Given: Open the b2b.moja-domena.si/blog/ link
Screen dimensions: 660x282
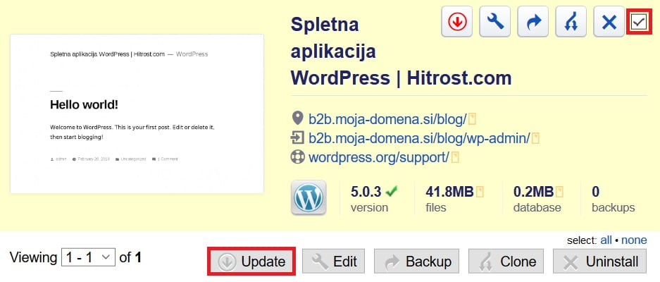Looking at the screenshot, I should [387, 119].
